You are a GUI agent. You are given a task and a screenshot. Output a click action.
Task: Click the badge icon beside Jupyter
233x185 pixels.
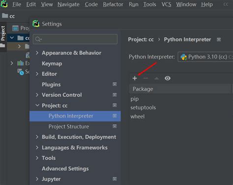115,179
